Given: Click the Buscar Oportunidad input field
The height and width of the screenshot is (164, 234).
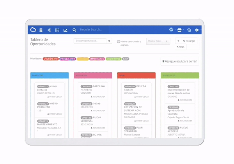Looking at the screenshot, I should coord(90,41).
